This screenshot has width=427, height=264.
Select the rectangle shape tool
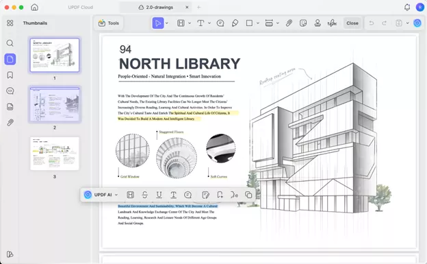pos(249,23)
